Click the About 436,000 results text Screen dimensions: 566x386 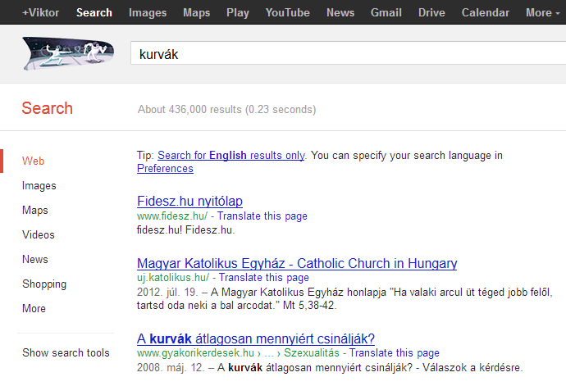[x=226, y=109]
